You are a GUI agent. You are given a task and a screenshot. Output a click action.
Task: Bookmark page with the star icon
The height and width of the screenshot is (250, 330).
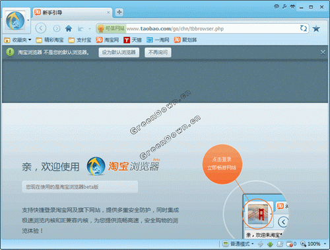[316, 28]
